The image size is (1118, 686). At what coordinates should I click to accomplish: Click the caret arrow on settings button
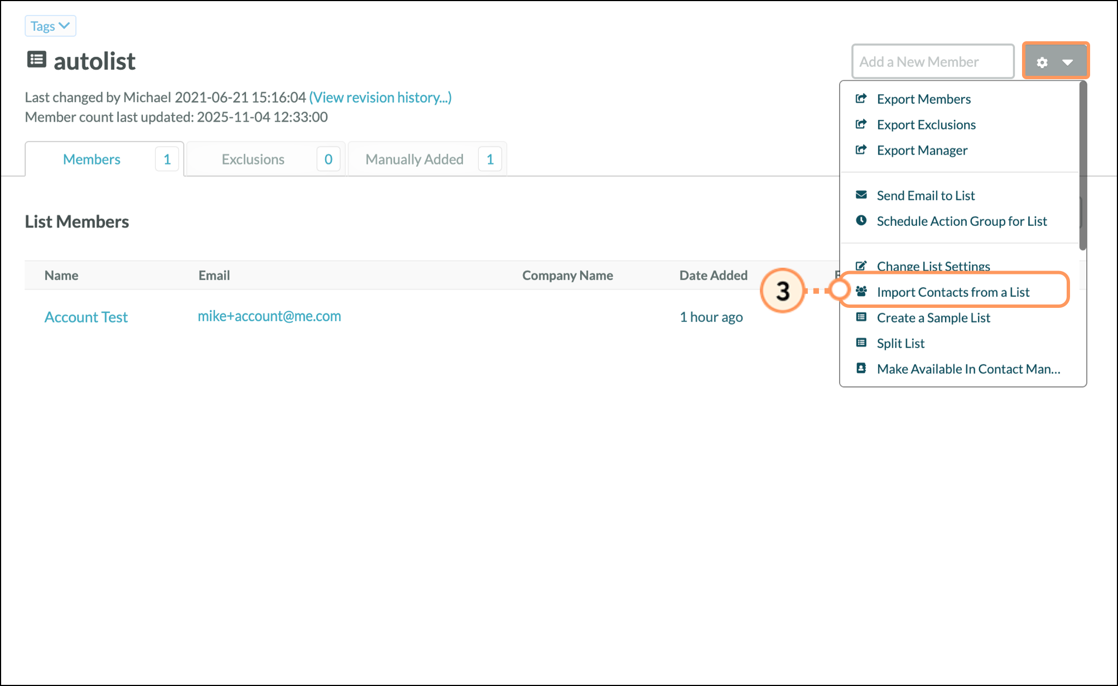click(x=1068, y=62)
